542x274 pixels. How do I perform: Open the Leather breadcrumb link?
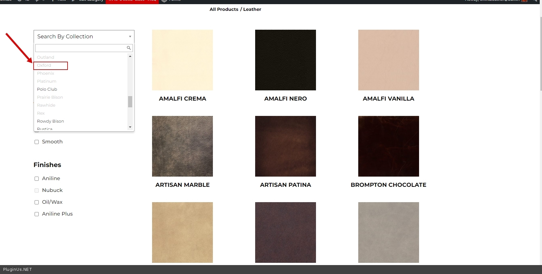(x=252, y=9)
